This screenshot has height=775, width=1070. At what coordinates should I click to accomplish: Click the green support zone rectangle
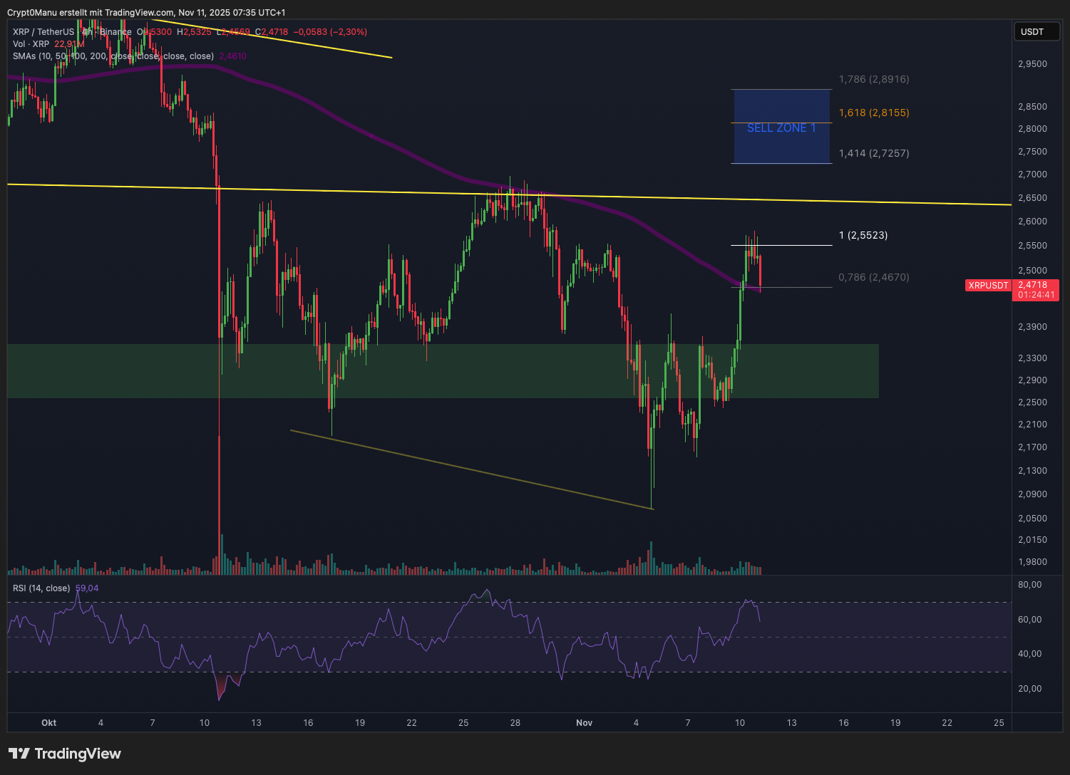tap(442, 371)
